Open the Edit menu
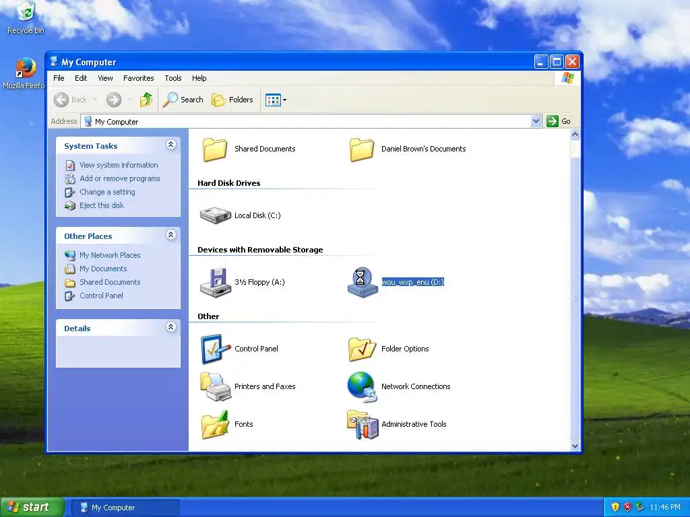This screenshot has height=517, width=690. coord(81,78)
